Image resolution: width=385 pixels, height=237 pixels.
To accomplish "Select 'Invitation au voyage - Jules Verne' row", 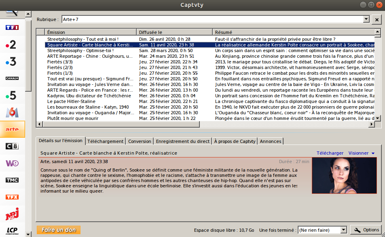I will tap(205, 84).
